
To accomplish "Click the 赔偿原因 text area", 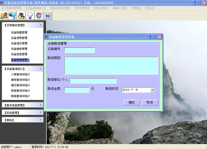I will click(x=111, y=65).
